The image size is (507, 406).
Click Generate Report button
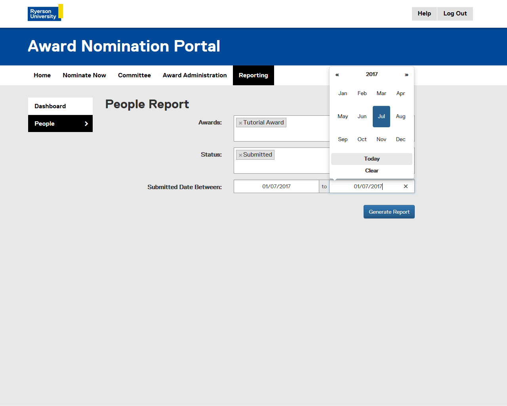[x=389, y=212]
